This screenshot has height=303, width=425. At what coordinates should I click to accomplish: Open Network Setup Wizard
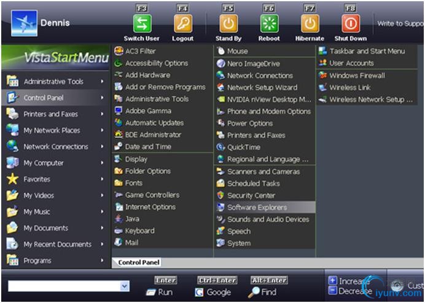265,88
